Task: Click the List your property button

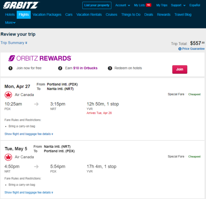Action: coord(97,5)
